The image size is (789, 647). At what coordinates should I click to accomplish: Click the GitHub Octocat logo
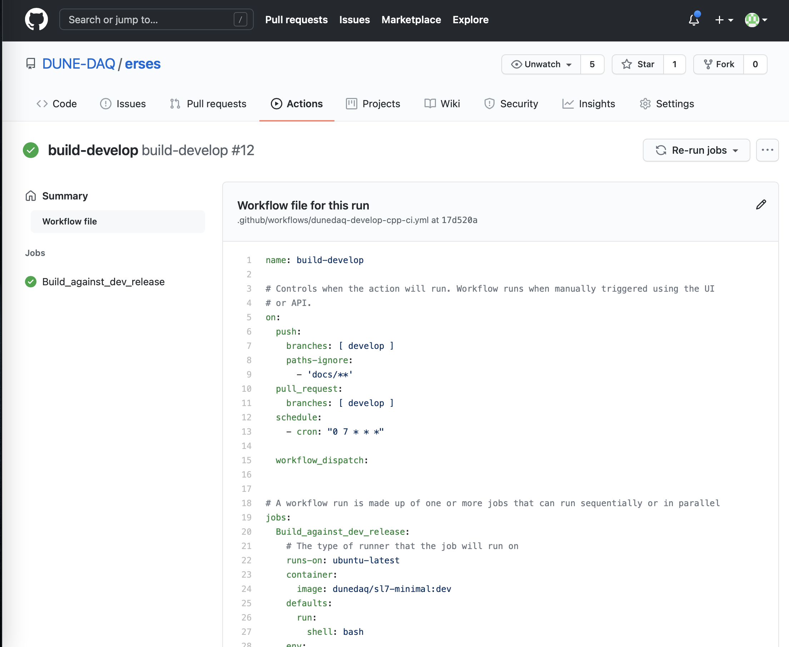coord(36,19)
